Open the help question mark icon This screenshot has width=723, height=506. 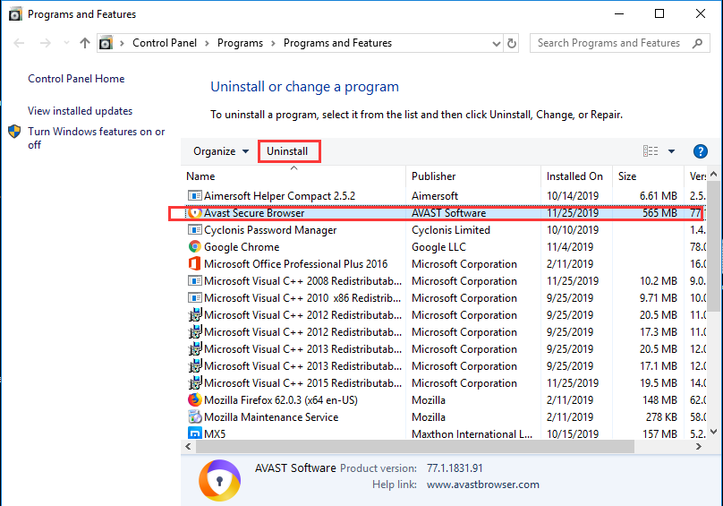coord(700,151)
